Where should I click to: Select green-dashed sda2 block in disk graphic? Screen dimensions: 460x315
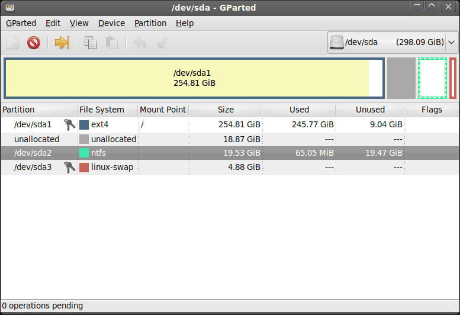pyautogui.click(x=432, y=78)
